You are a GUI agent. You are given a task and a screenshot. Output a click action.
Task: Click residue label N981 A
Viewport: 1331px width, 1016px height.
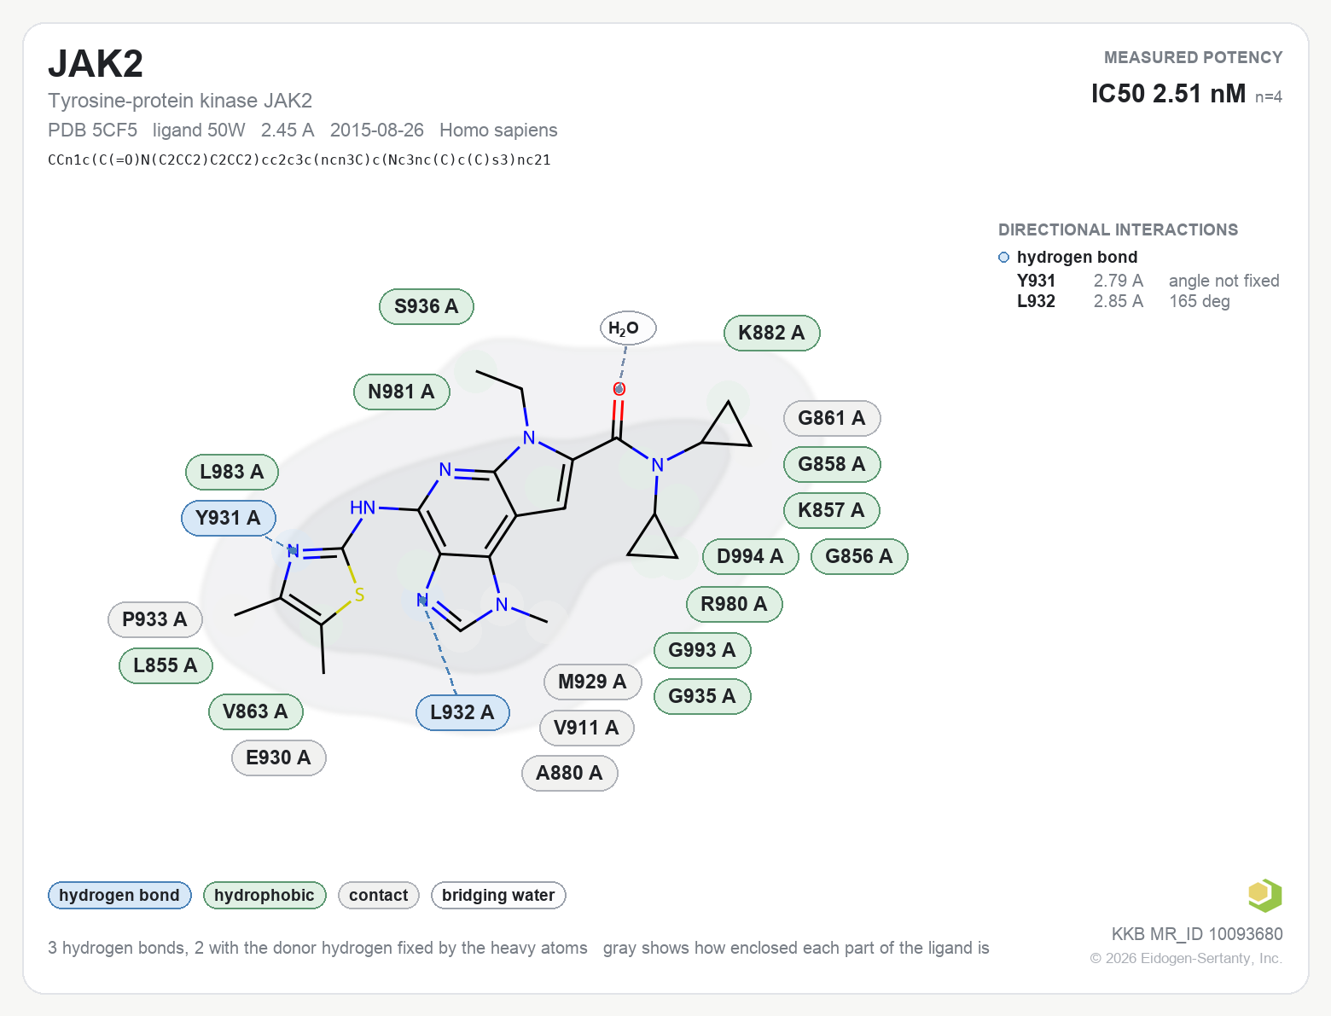coord(402,392)
